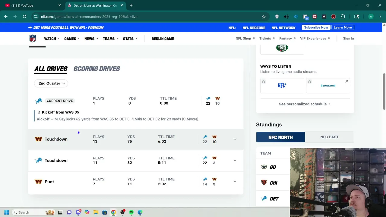The width and height of the screenshot is (386, 217).
Task: Open the Fantasy link
Action: [x=287, y=39]
